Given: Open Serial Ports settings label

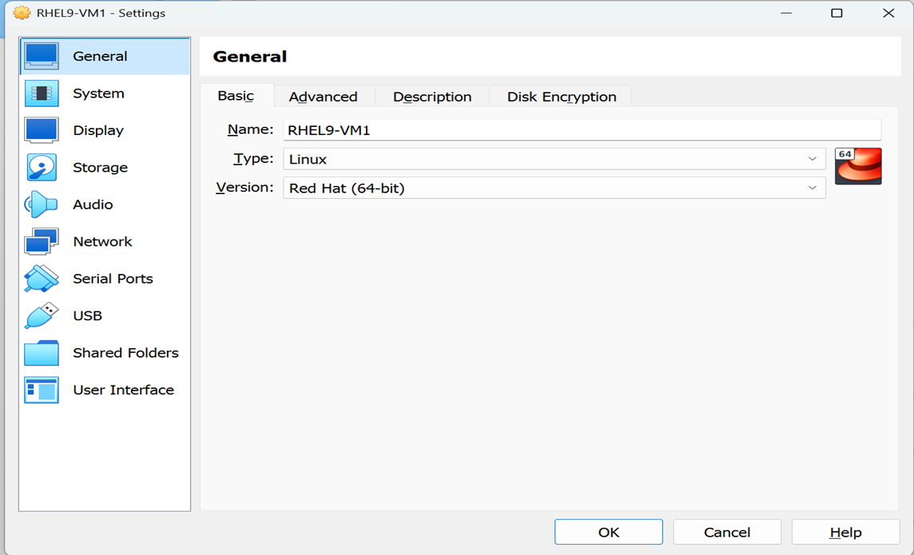Looking at the screenshot, I should click(113, 279).
